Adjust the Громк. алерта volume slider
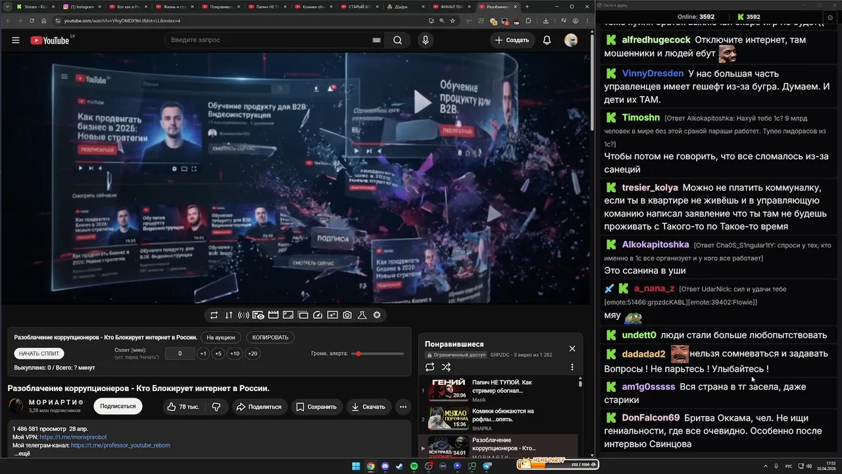The image size is (842, 474). [378, 354]
